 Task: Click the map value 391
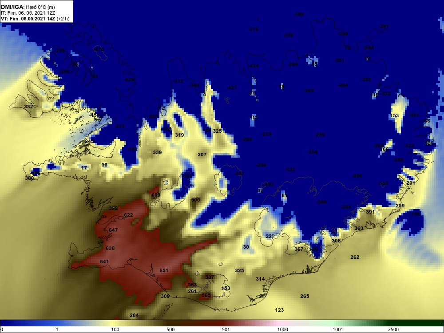[370, 212]
